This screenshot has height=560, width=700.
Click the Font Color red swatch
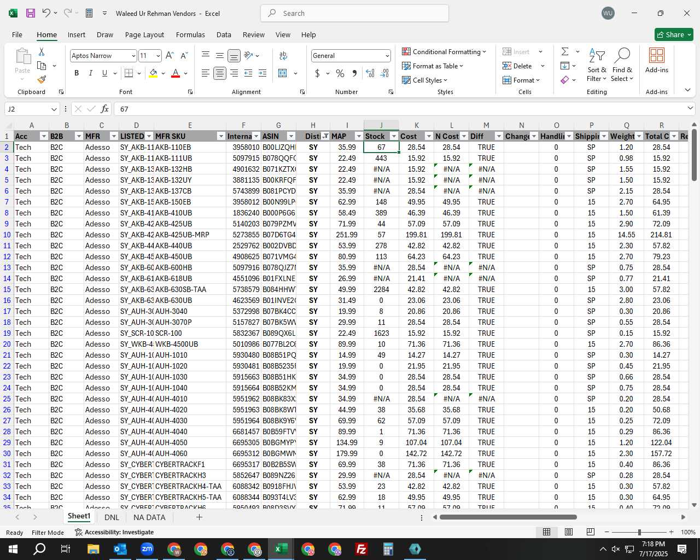(x=176, y=73)
